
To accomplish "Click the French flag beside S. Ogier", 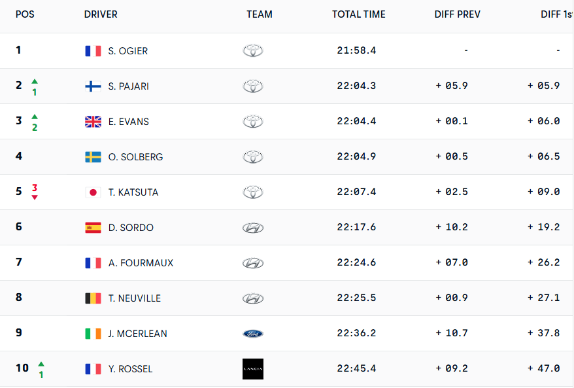I will click(93, 51).
